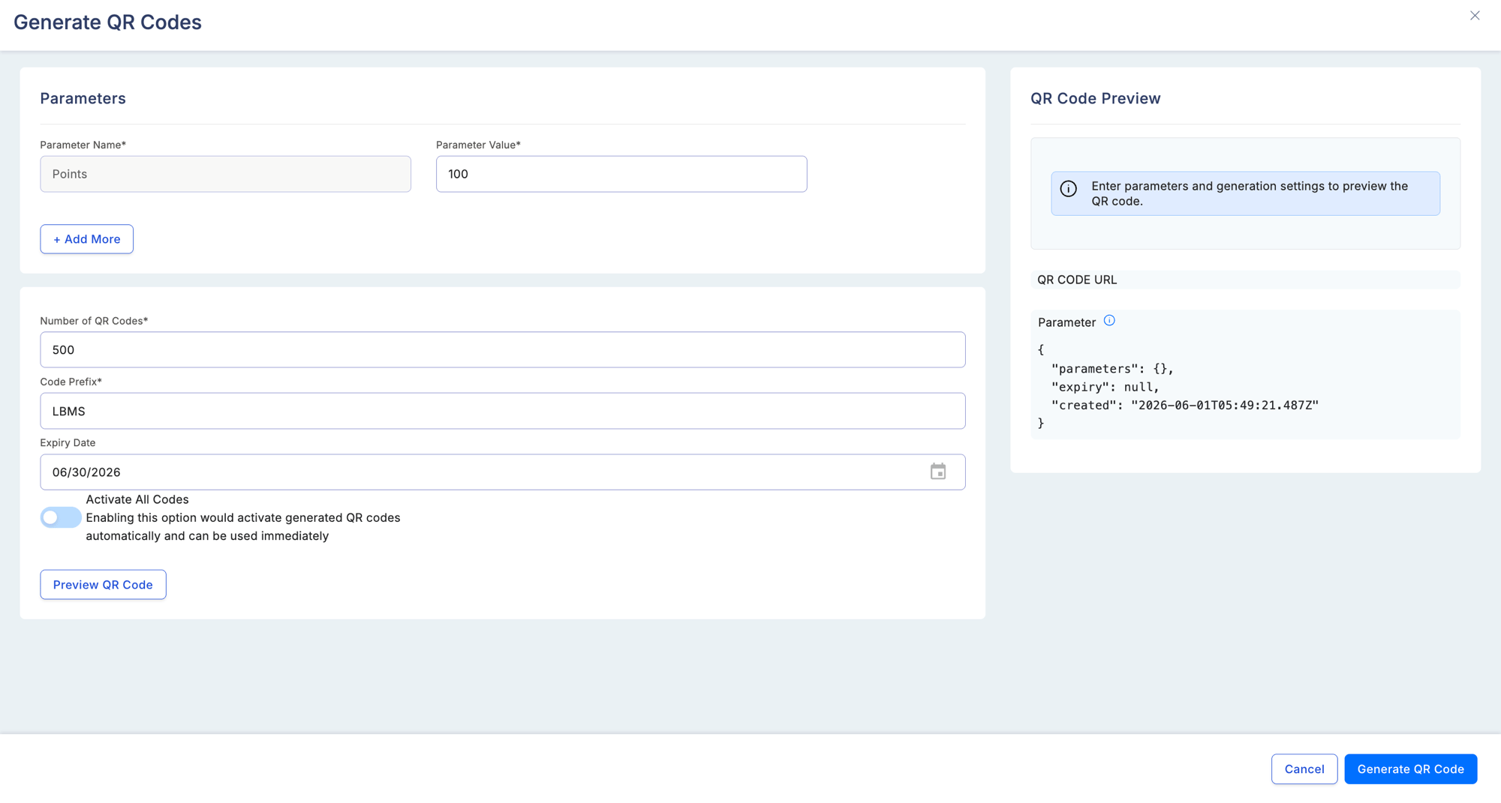Screen dimensions: 1501x803
Task: Click the Number of QR Codes field
Action: [503, 350]
